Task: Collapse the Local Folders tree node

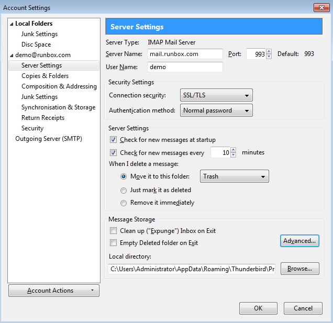Action: click(x=12, y=24)
